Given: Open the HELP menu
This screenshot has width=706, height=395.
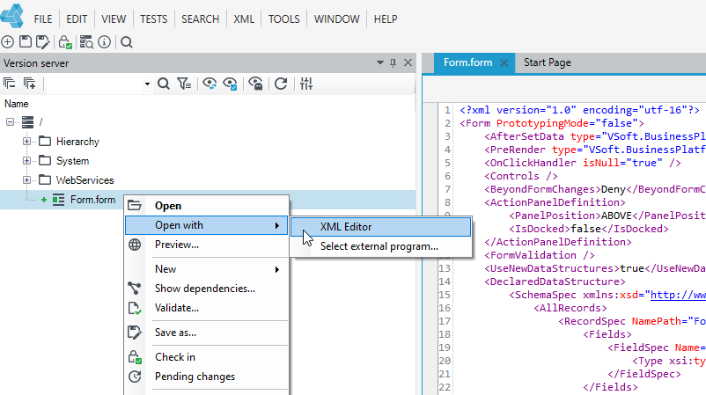Looking at the screenshot, I should click(x=386, y=19).
